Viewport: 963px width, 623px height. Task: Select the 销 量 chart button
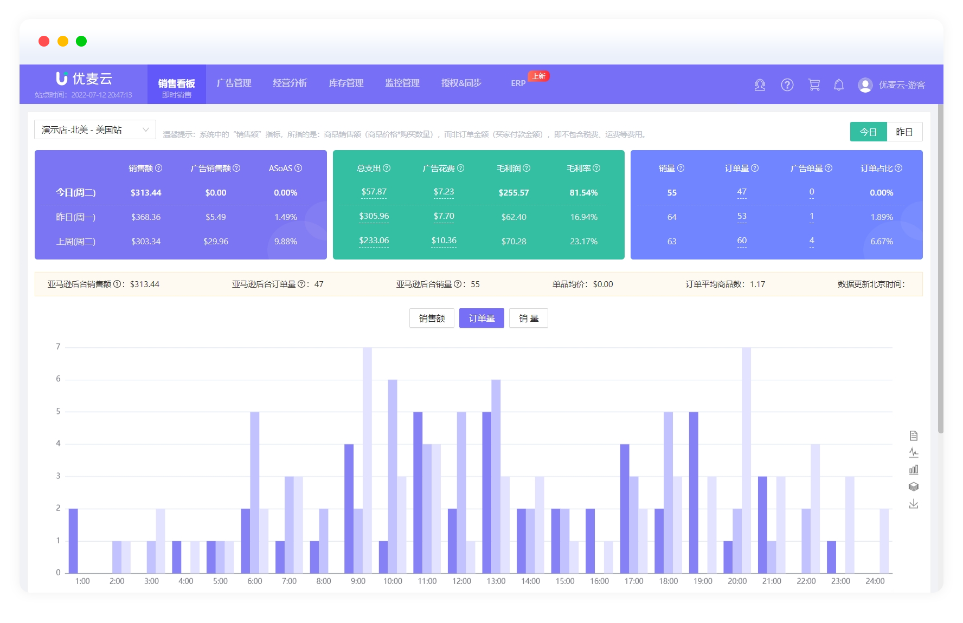[528, 319]
